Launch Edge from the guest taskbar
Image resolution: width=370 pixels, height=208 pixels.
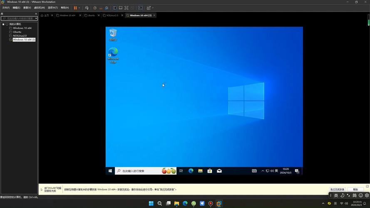(191, 171)
